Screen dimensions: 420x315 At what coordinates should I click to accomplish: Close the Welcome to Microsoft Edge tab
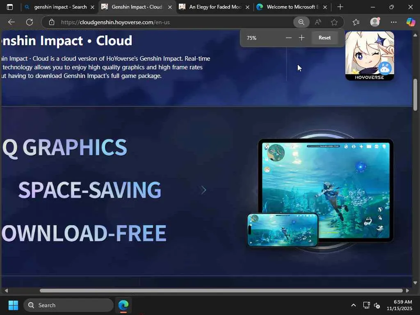[x=325, y=7]
